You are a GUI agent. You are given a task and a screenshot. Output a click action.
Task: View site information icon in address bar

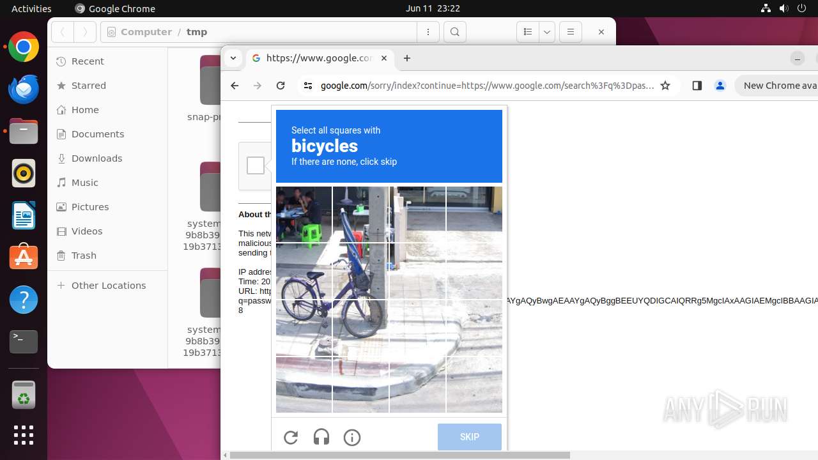coord(307,86)
